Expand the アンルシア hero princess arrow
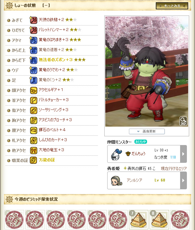The height and width of the screenshot is (230, 195). coord(183,181)
